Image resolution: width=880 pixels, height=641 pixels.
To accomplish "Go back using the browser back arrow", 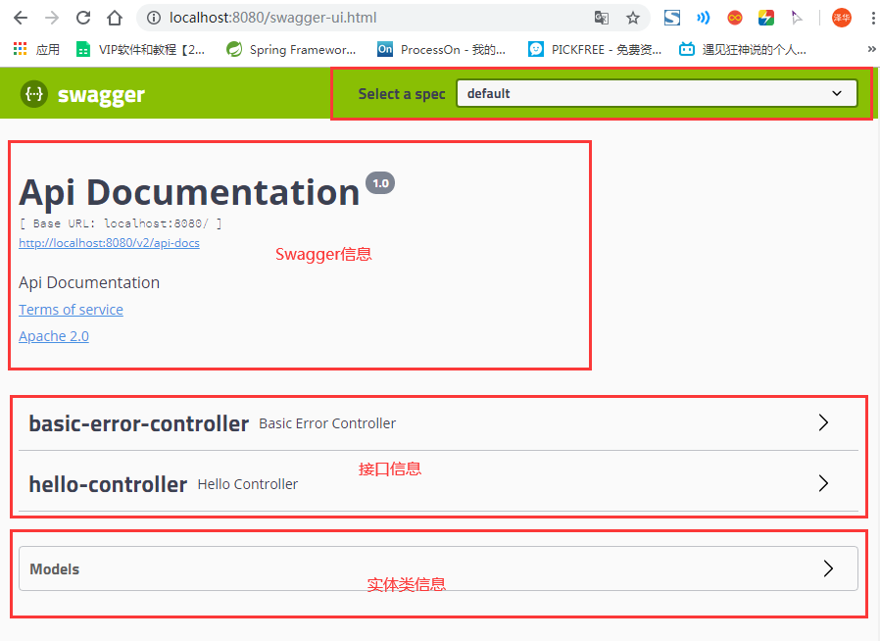I will 21,18.
